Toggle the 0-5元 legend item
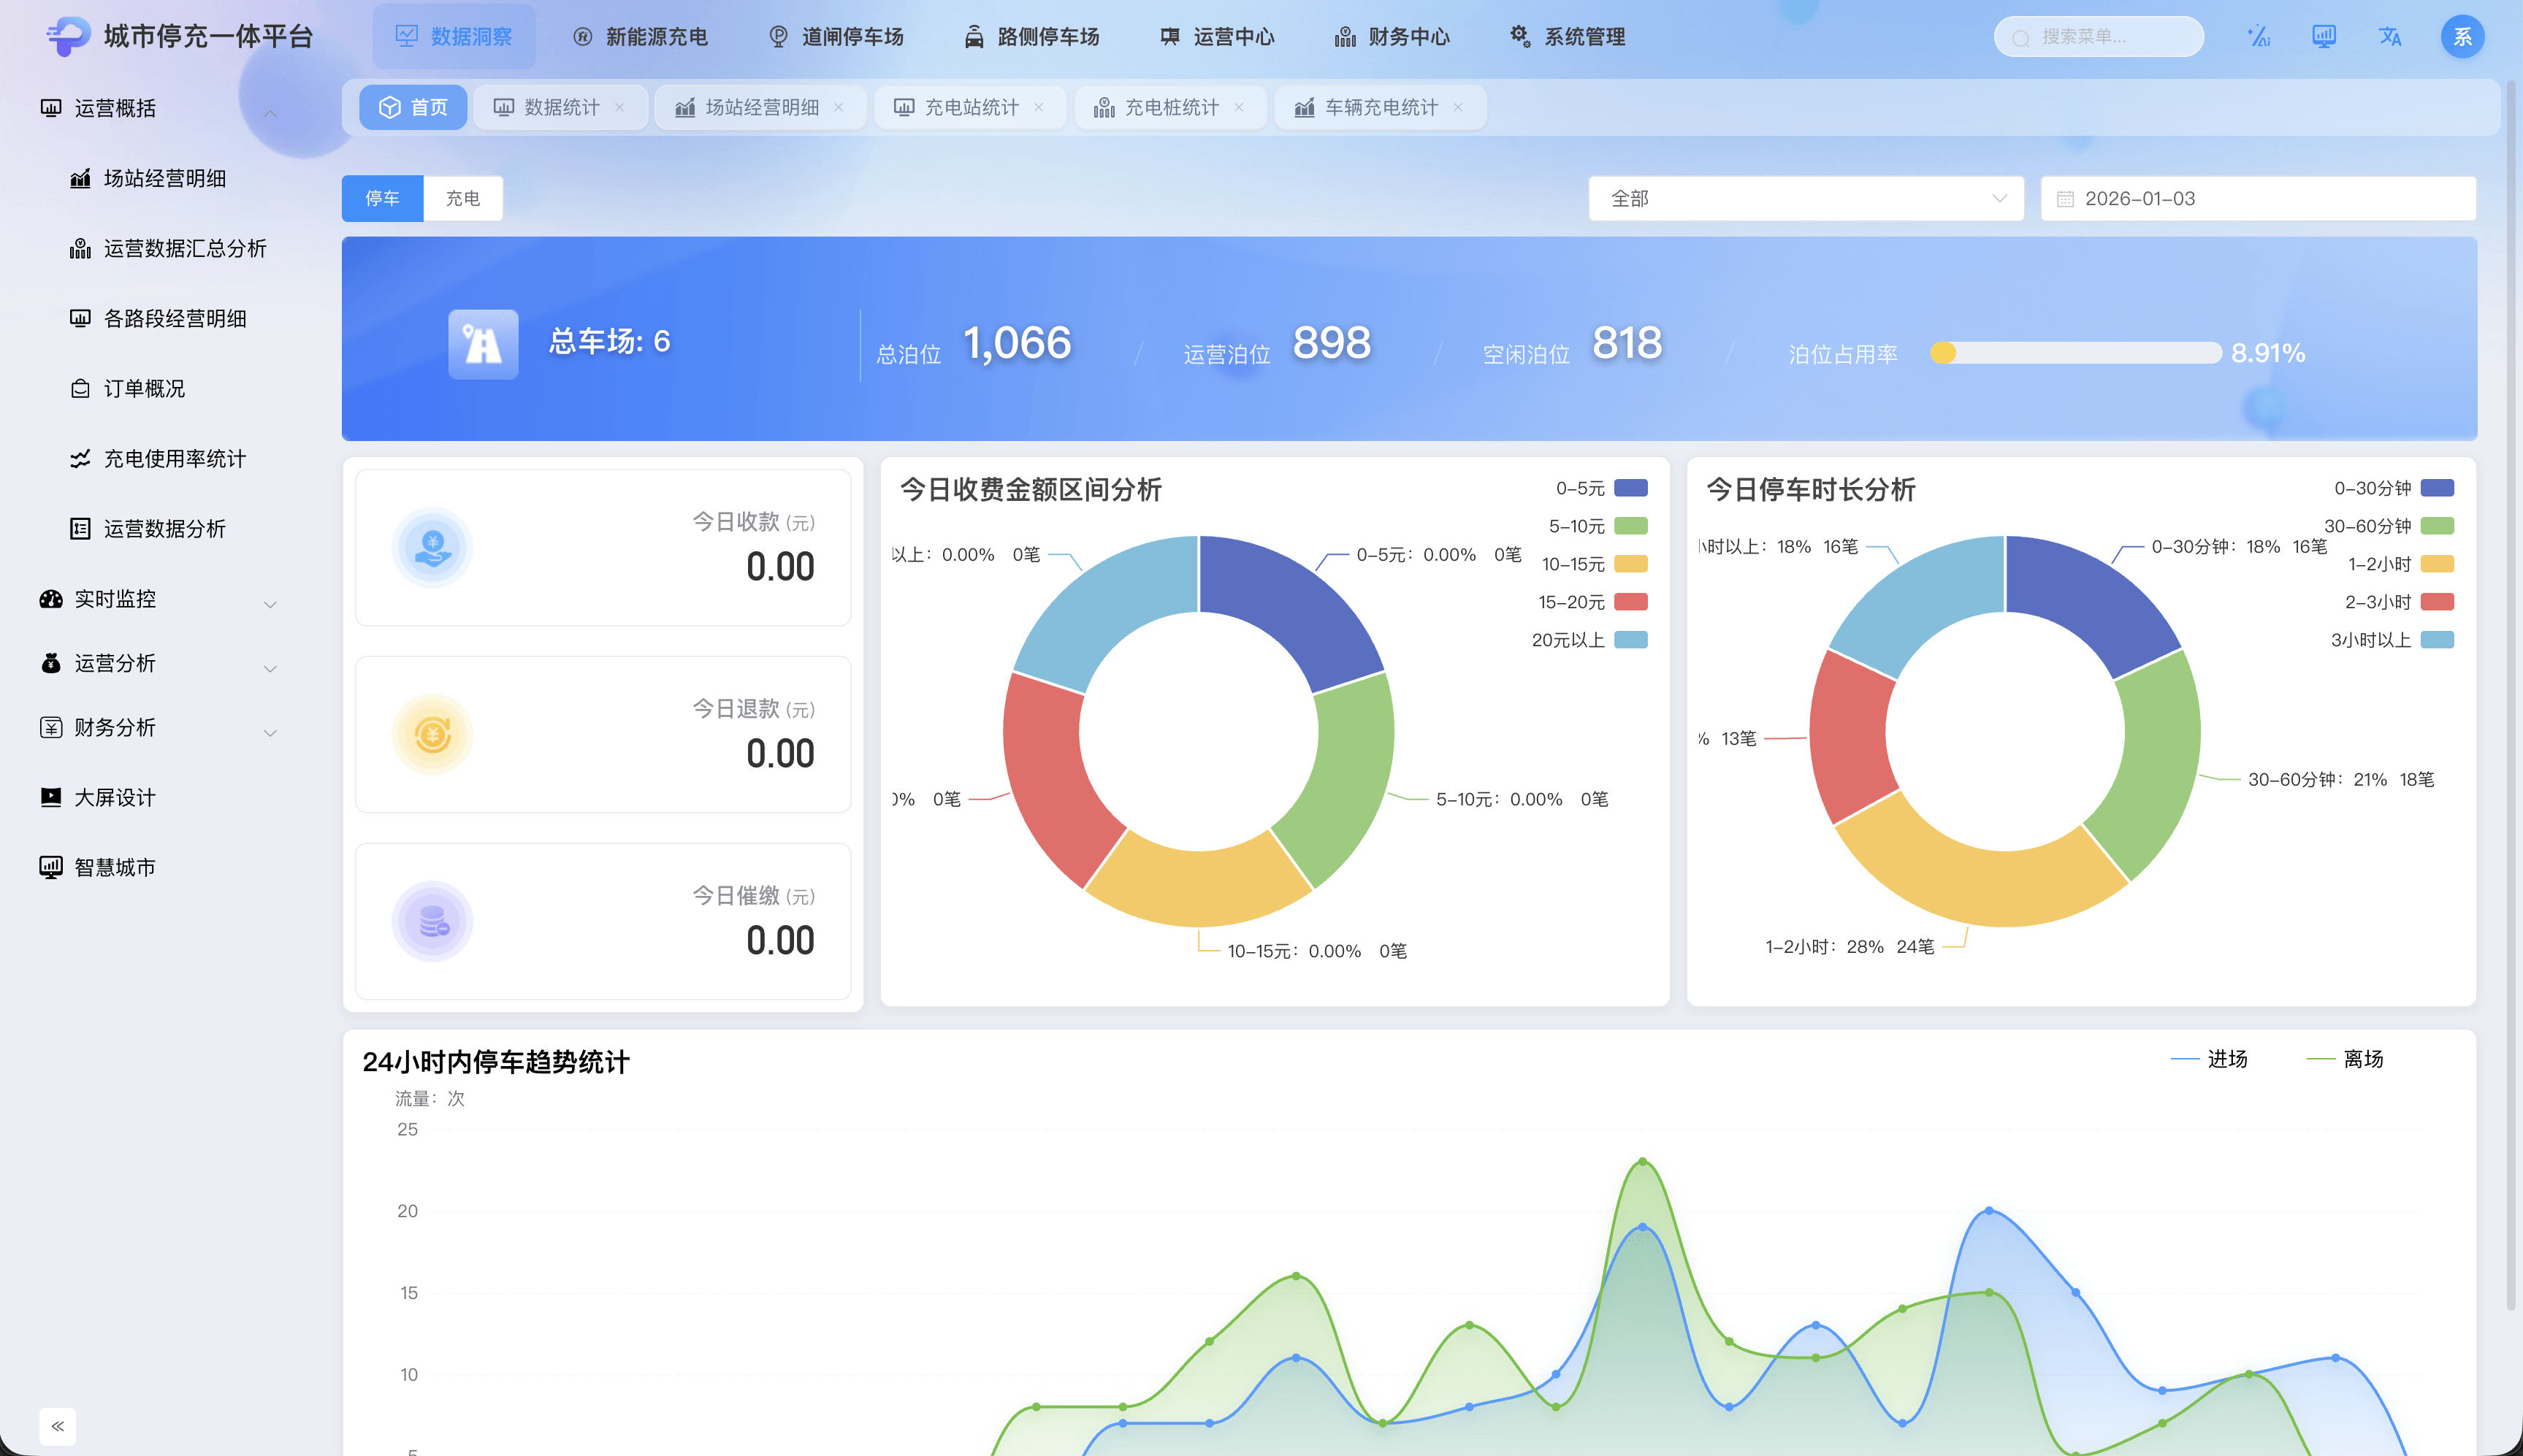The height and width of the screenshot is (1456, 2523). (x=1600, y=488)
